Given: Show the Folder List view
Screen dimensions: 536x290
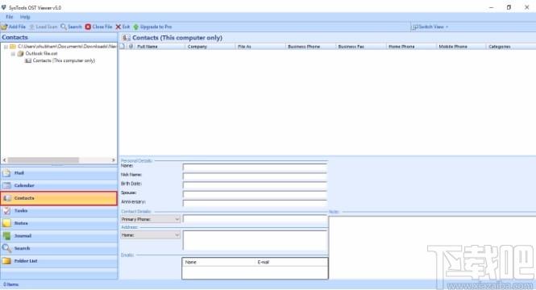Looking at the screenshot, I should click(59, 261).
